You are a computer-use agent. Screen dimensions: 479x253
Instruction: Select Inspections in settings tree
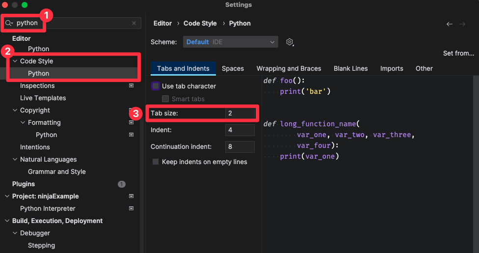point(37,85)
